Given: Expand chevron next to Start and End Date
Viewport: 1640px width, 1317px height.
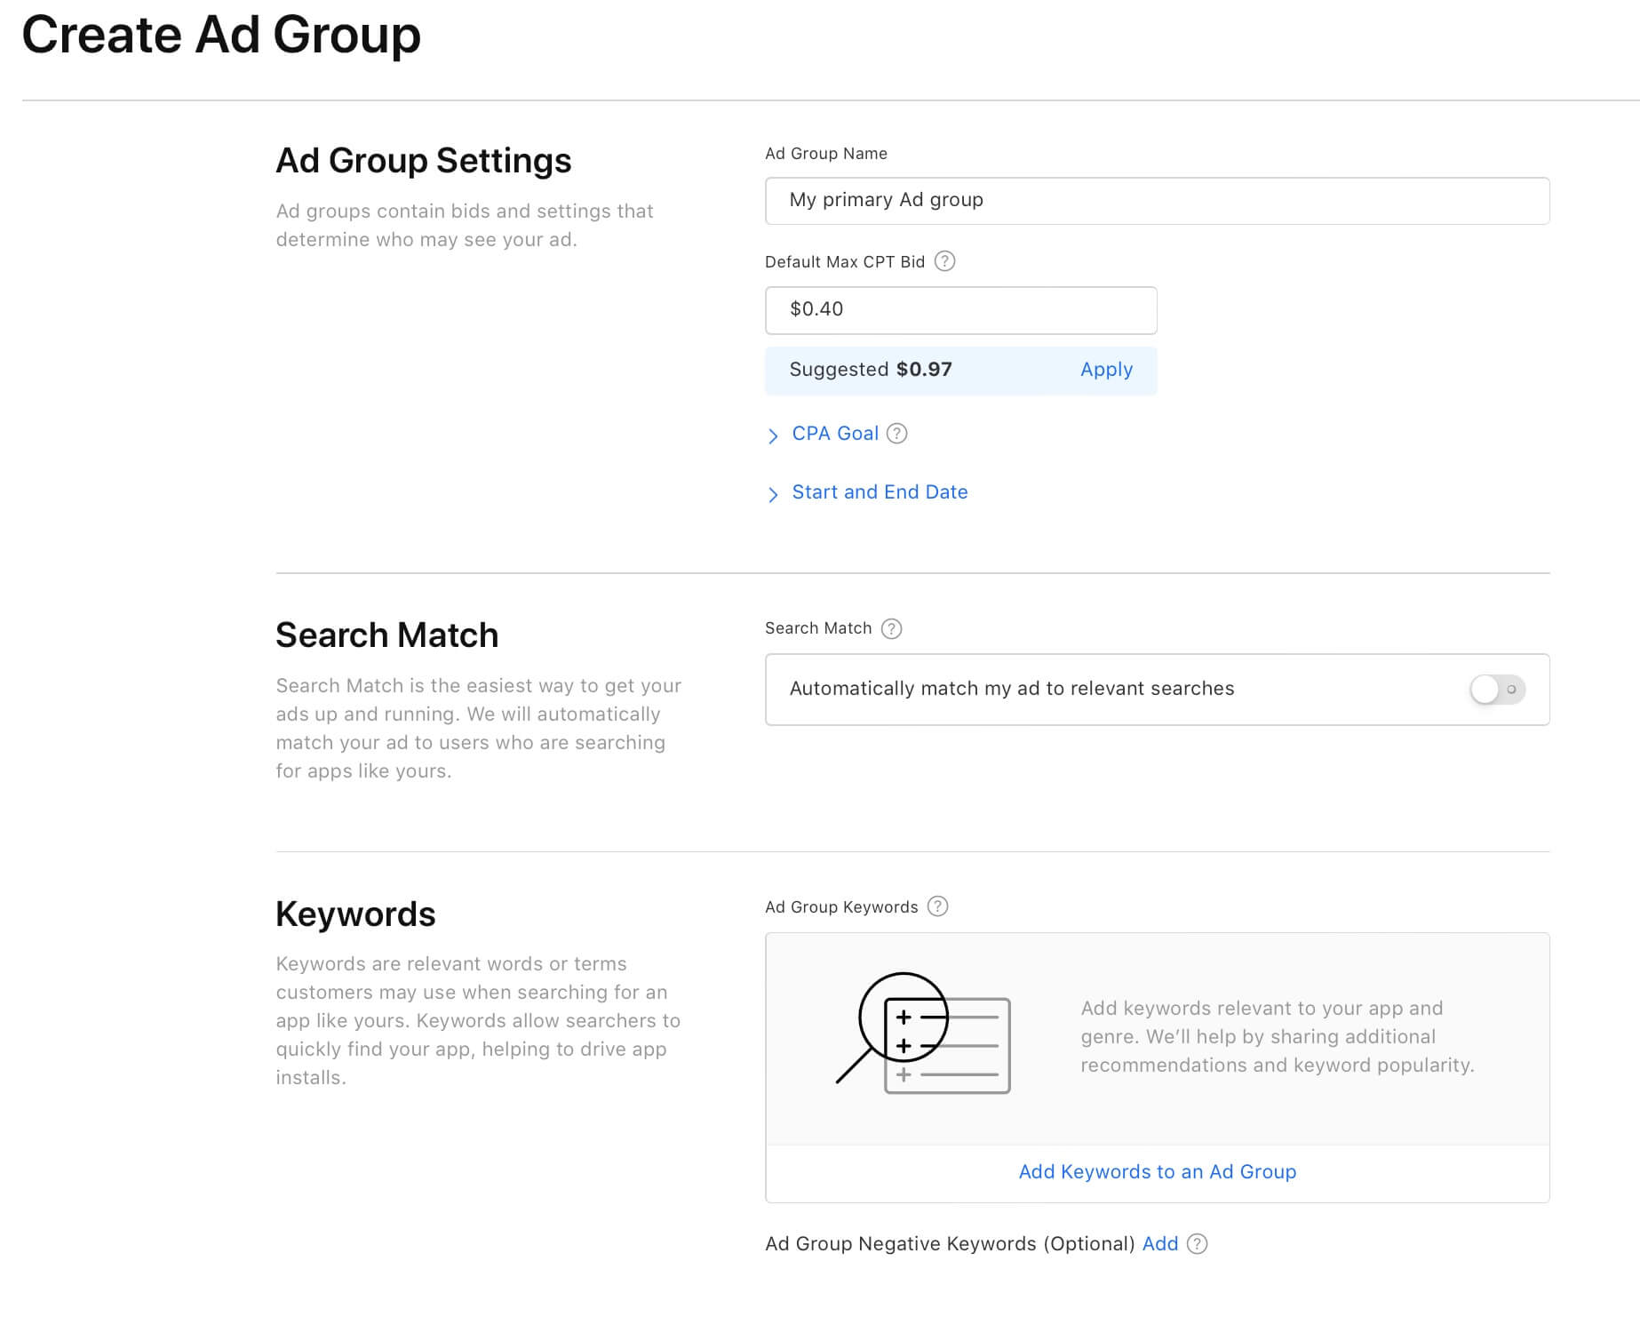Looking at the screenshot, I should [773, 494].
